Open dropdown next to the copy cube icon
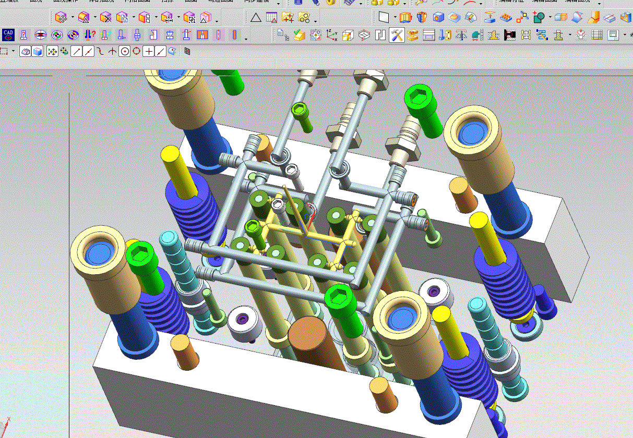This screenshot has height=438, width=633. pos(134,18)
